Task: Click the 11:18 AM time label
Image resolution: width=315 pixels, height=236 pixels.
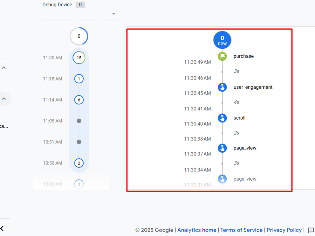Action: tap(52, 79)
